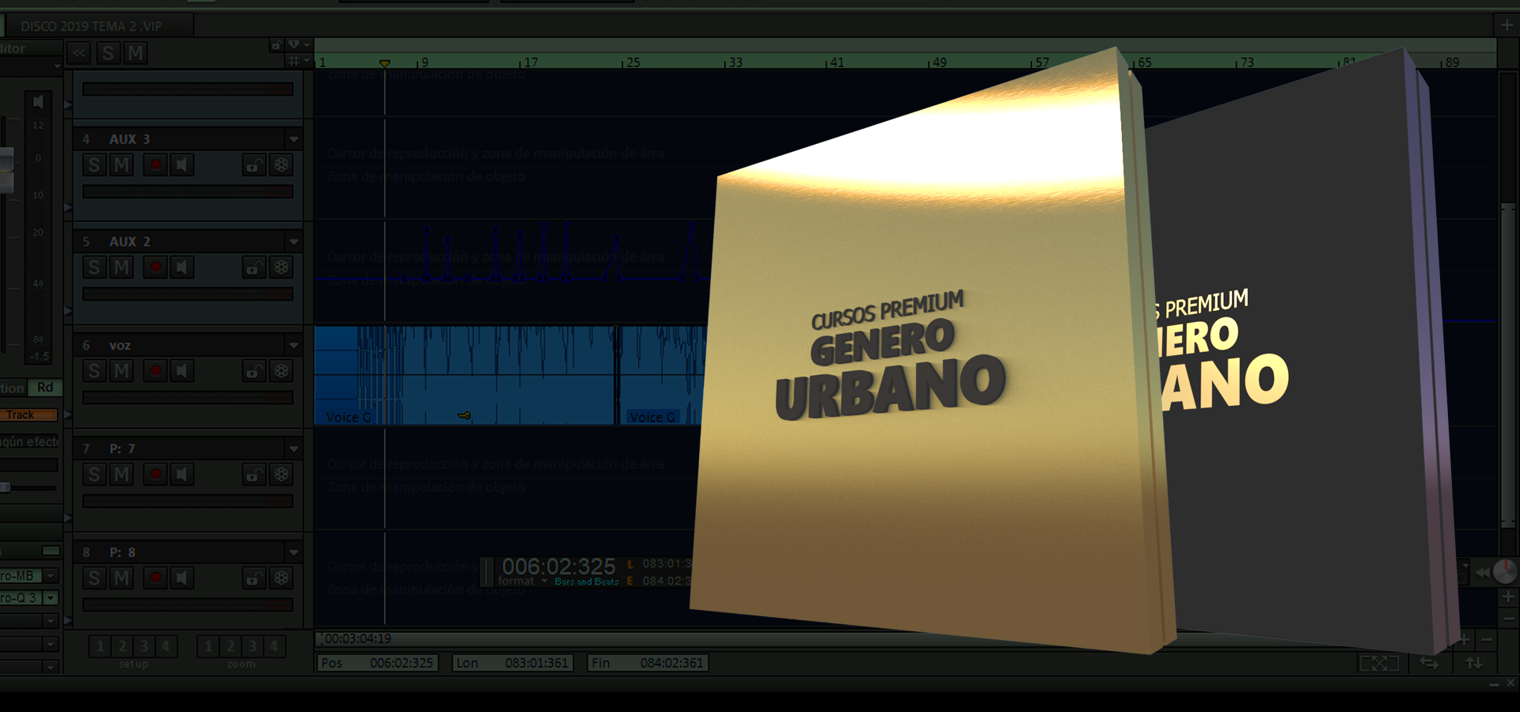Solo the AUX 3 track
This screenshot has width=1520, height=712.
[94, 165]
